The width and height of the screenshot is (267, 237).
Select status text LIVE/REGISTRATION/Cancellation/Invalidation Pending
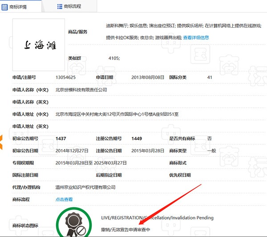(x=157, y=218)
